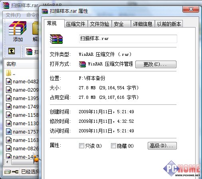
Task: Select the name-1749 file icon
Action: (x=9, y=107)
